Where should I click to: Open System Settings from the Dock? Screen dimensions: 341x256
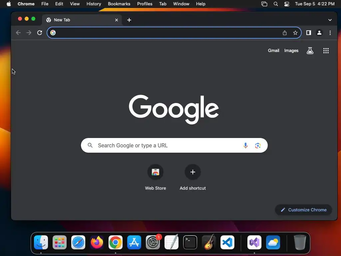point(153,242)
